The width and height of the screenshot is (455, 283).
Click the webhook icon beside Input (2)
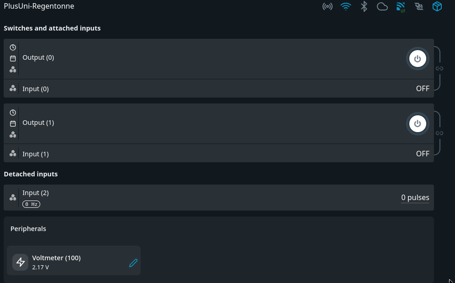coord(13,197)
